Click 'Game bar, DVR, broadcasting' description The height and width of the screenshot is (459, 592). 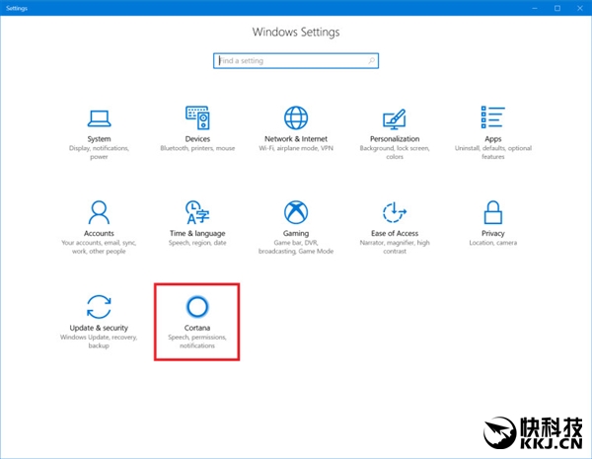point(296,247)
